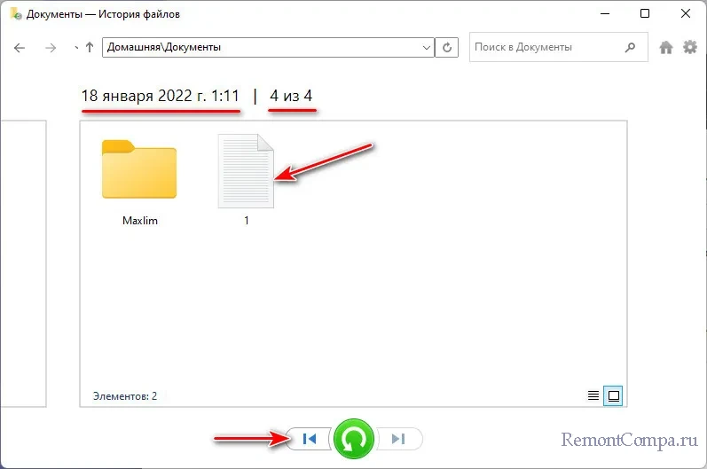707x469 pixels.
Task: Navigate back with the left arrow
Action: point(20,48)
